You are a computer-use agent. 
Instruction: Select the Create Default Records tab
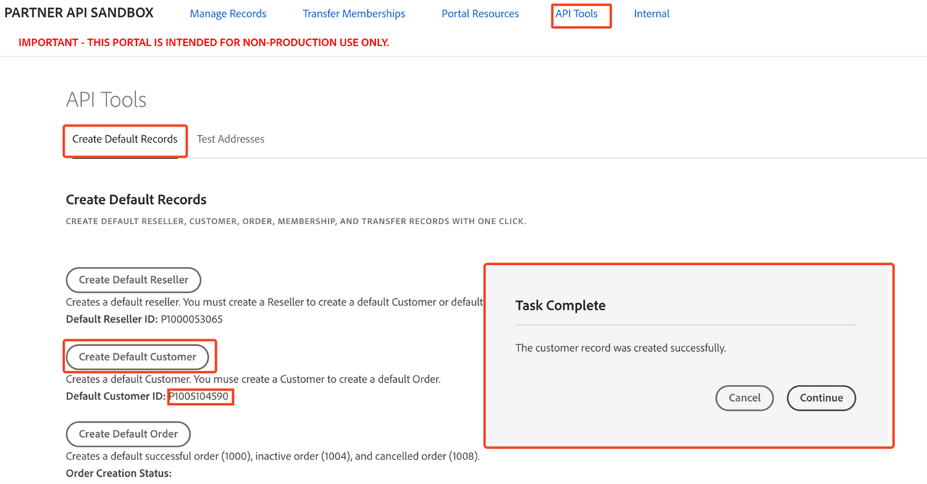tap(125, 139)
